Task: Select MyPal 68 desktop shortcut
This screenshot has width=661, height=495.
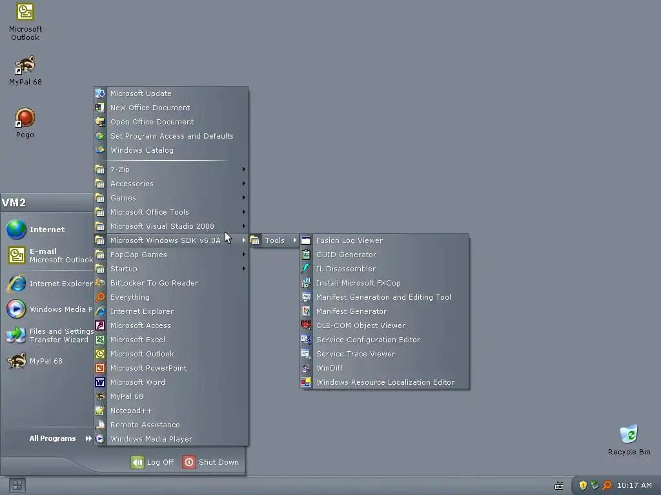Action: pyautogui.click(x=25, y=70)
